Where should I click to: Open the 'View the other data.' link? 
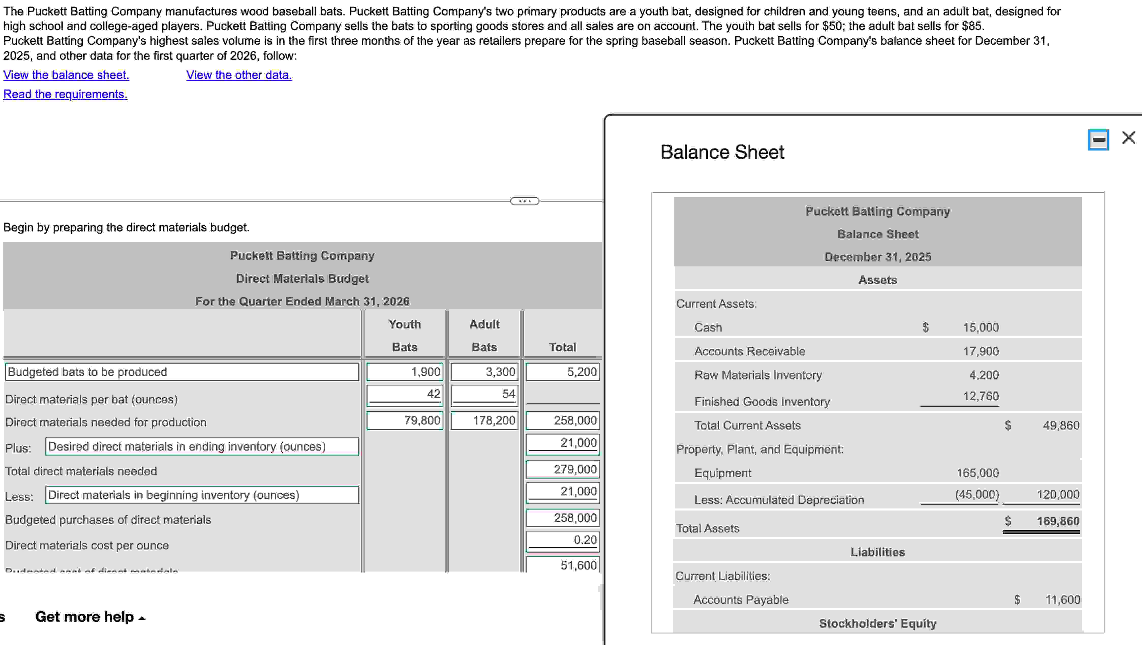238,75
